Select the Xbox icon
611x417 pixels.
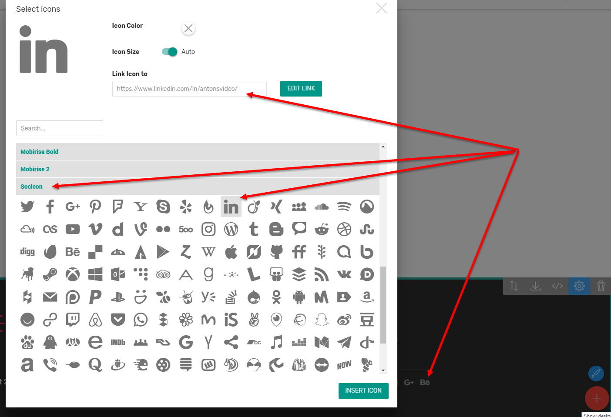73,274
